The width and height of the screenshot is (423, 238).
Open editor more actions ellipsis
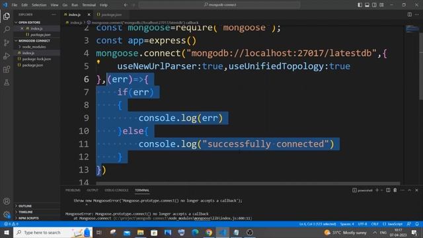[417, 15]
